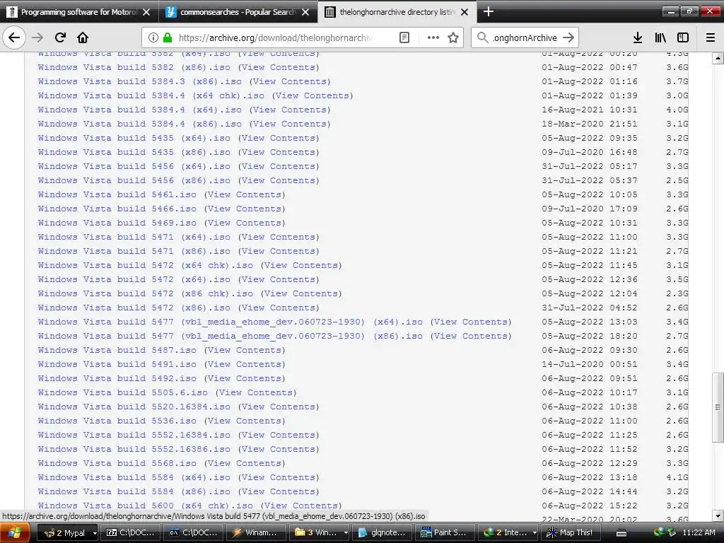
Task: Expand the Mypal taskbar group arrow
Action: click(95, 533)
